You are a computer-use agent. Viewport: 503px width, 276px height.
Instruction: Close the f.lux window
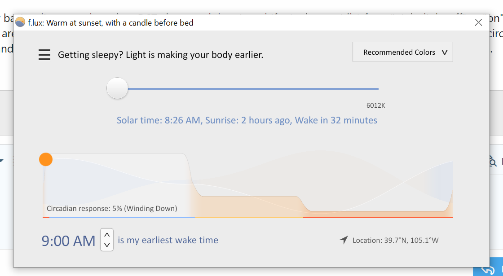(x=478, y=22)
